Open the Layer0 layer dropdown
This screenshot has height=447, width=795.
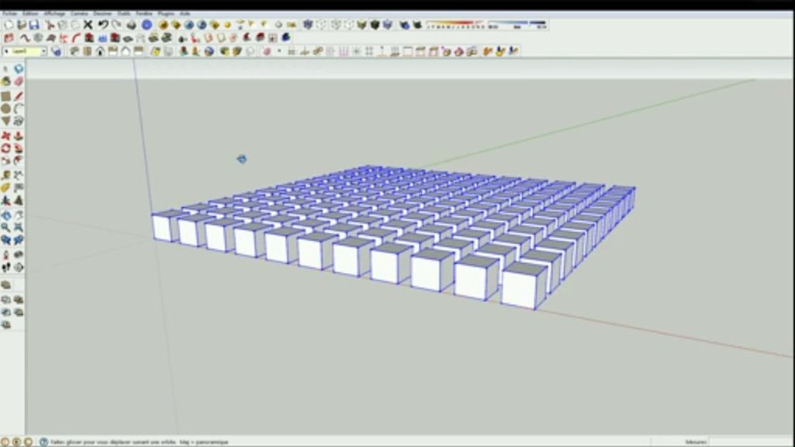click(x=25, y=52)
